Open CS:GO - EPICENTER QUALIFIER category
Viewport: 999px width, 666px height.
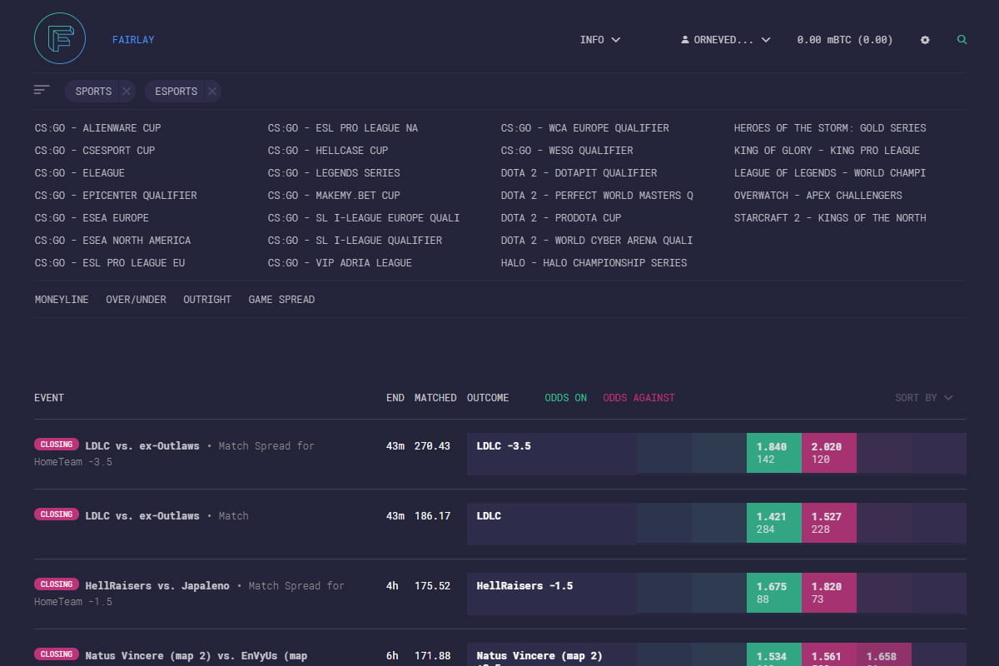tap(116, 196)
